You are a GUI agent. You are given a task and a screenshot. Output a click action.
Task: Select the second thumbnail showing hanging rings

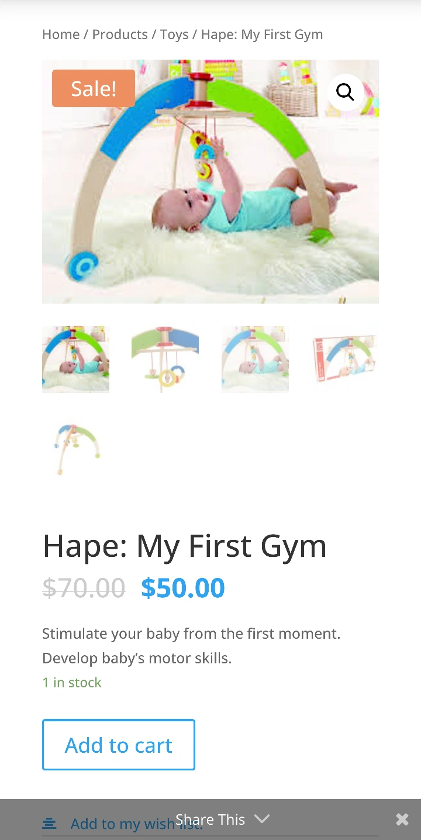click(x=165, y=359)
